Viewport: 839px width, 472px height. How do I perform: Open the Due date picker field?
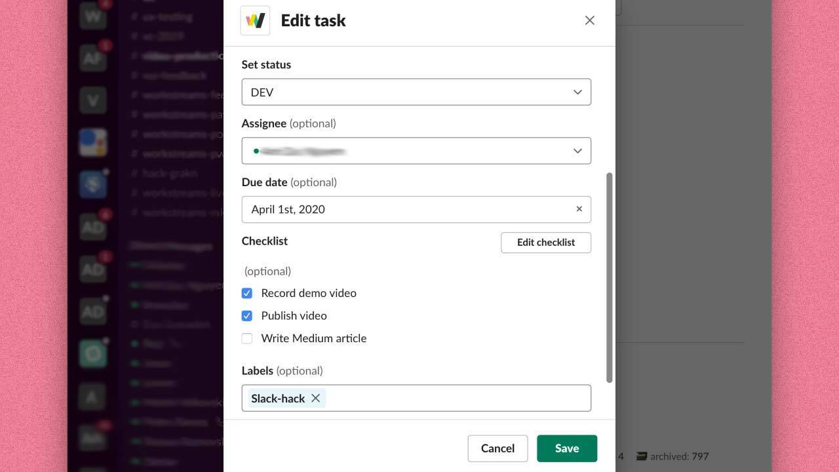406,209
